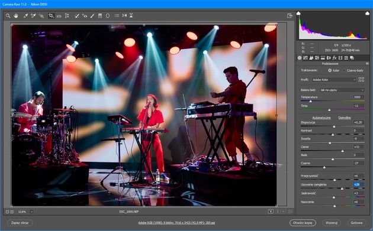Screen dimensions: 373x231
Task: Select the Kolor treatment radio button
Action: (330, 70)
